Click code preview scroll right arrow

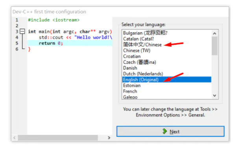tap(109, 138)
